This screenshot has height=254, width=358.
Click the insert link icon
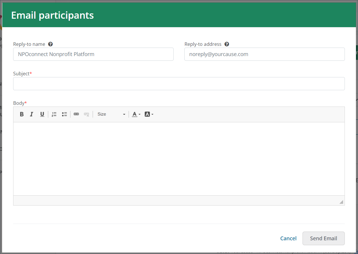point(76,114)
